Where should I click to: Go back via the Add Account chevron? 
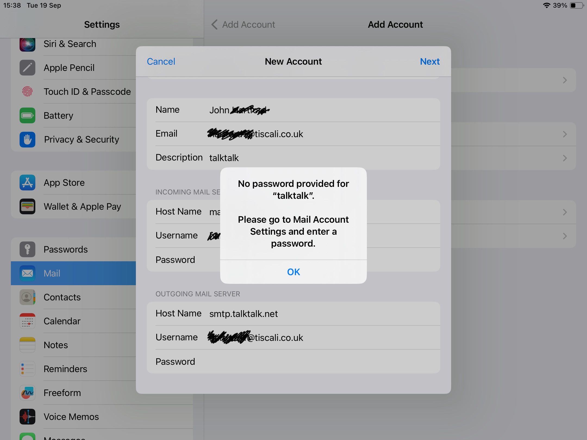(214, 24)
